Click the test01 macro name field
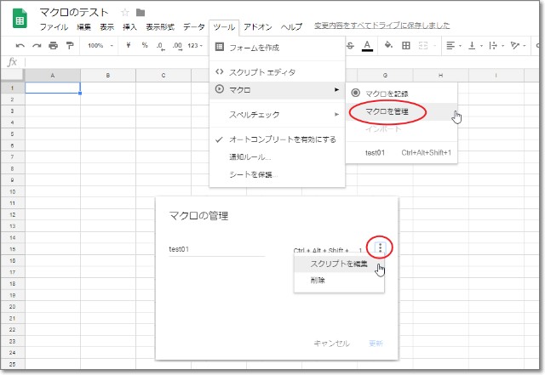The width and height of the screenshot is (545, 375). click(x=216, y=249)
